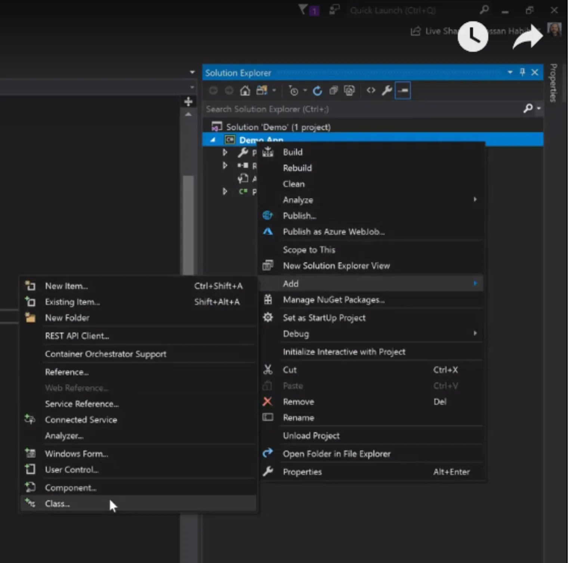Click the Refresh icon in Solution Explorer toolbar
This screenshot has width=568, height=563.
317,91
